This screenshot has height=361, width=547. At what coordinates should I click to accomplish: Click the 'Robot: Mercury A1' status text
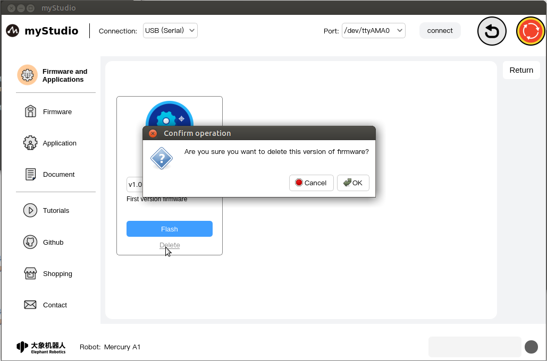click(x=110, y=347)
